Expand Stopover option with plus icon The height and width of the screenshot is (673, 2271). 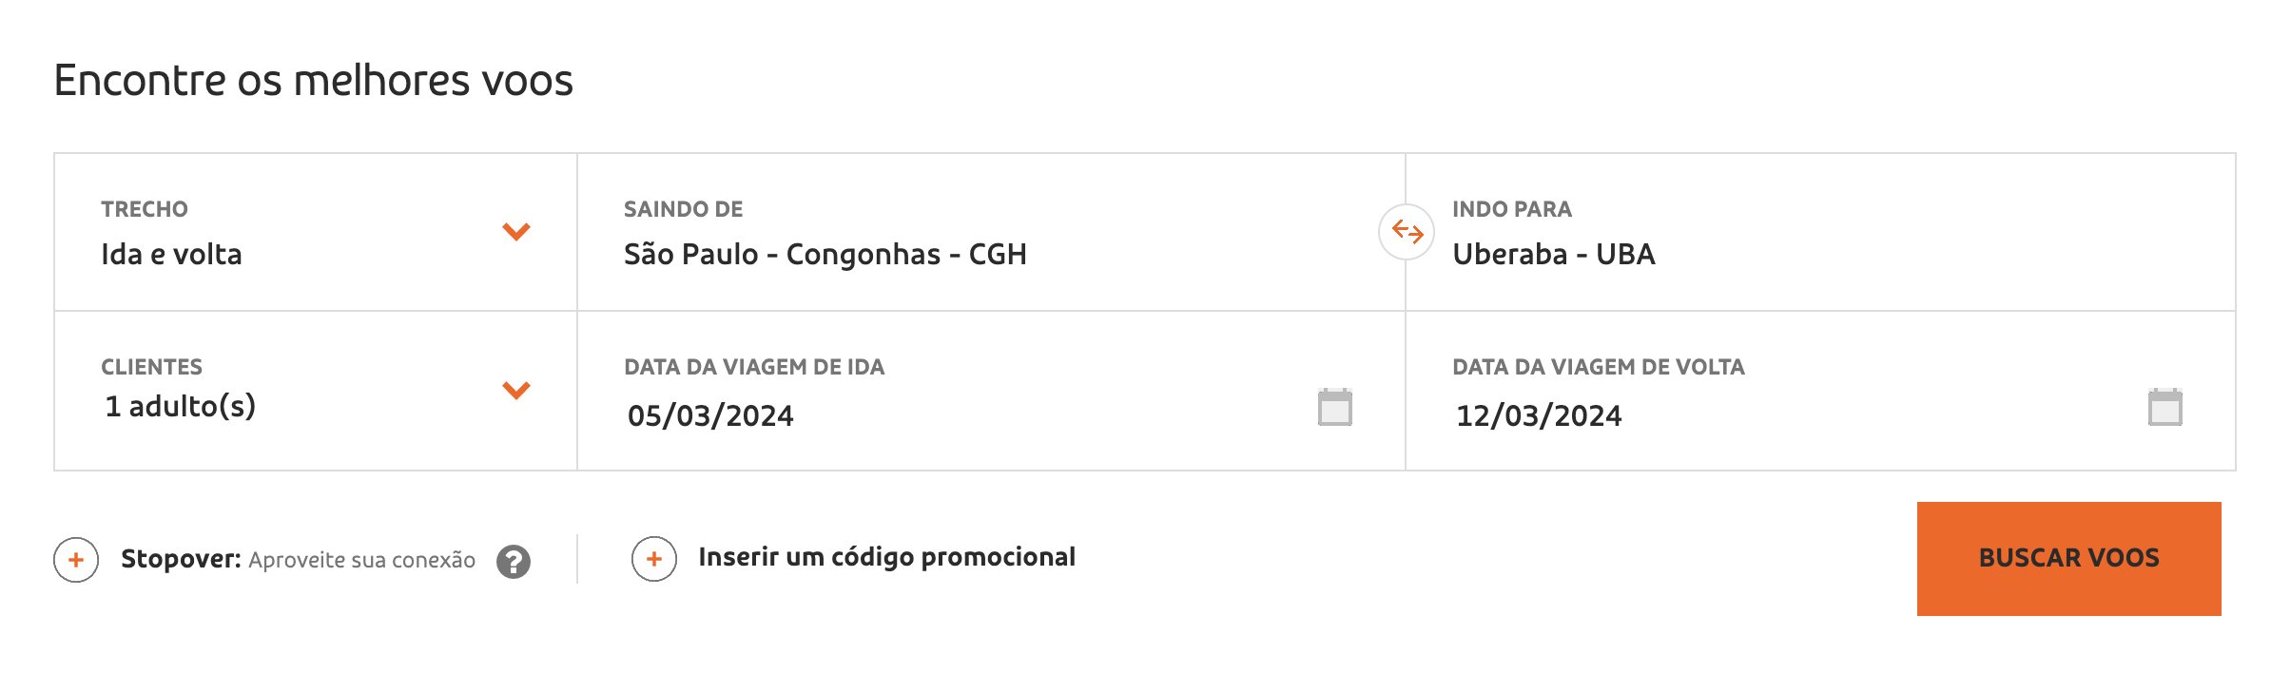pyautogui.click(x=76, y=559)
